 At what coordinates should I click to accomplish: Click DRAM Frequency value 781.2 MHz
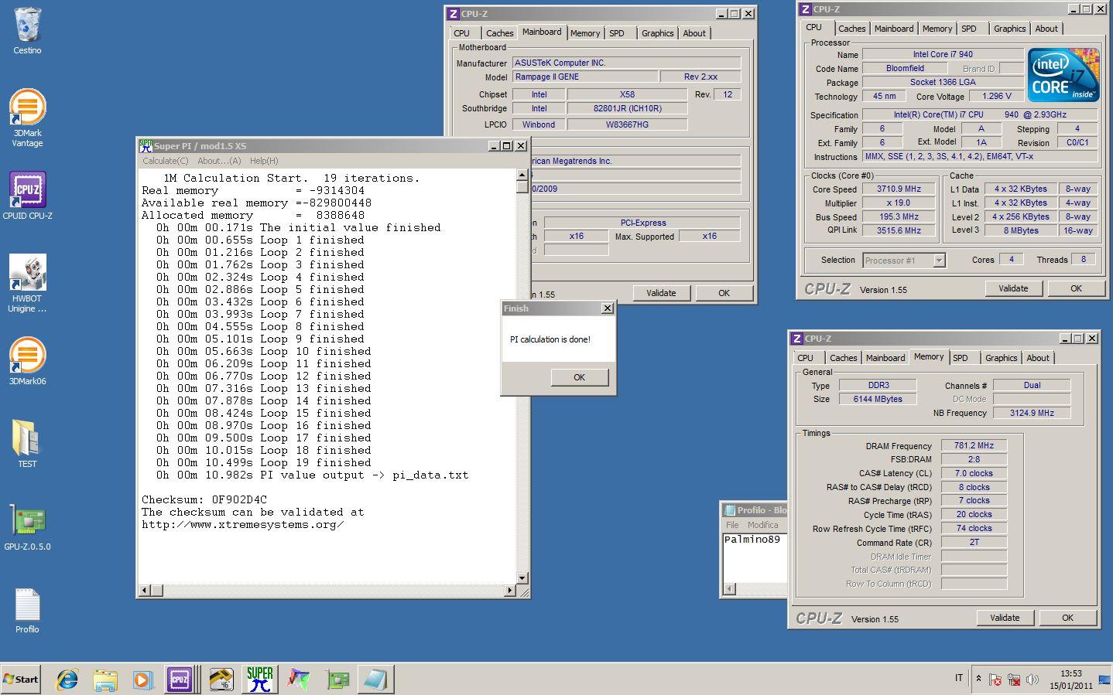tap(974, 446)
